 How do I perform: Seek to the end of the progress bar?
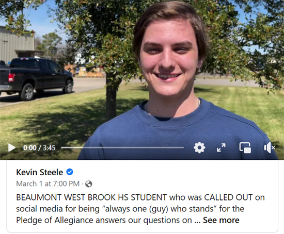[183, 147]
